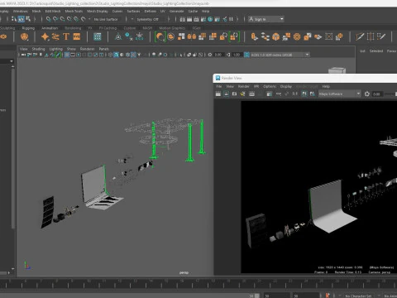Click the Type tool 'T' shelf icon
The image size is (397, 298).
(x=66, y=36)
